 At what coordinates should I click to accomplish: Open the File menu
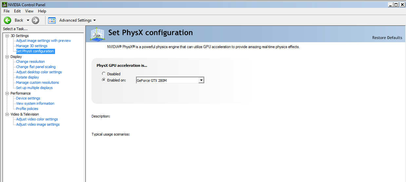pos(7,11)
